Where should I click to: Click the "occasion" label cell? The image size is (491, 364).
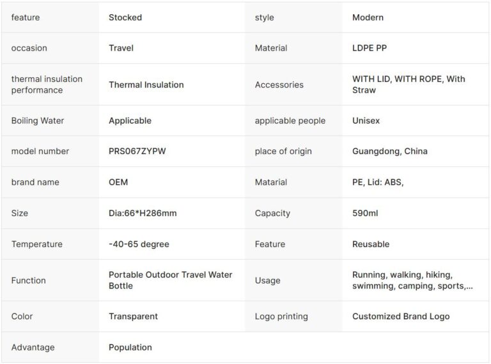(x=29, y=48)
